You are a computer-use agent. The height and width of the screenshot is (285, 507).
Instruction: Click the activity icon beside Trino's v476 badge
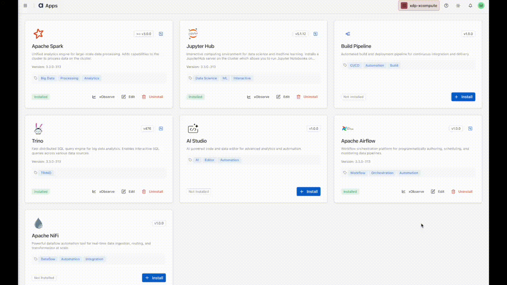click(161, 129)
